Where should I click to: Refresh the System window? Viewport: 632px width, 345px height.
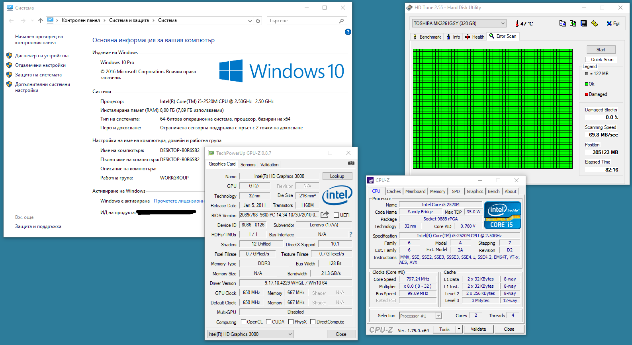[258, 21]
